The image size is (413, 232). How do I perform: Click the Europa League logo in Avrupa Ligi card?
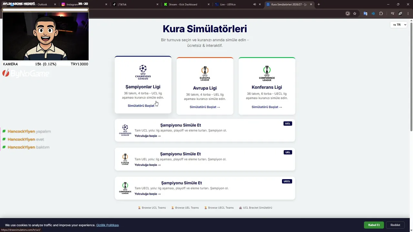[205, 74]
